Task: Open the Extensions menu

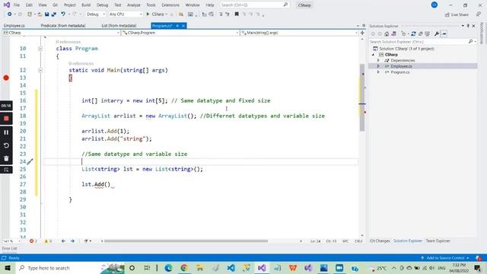Action: pos(170,5)
